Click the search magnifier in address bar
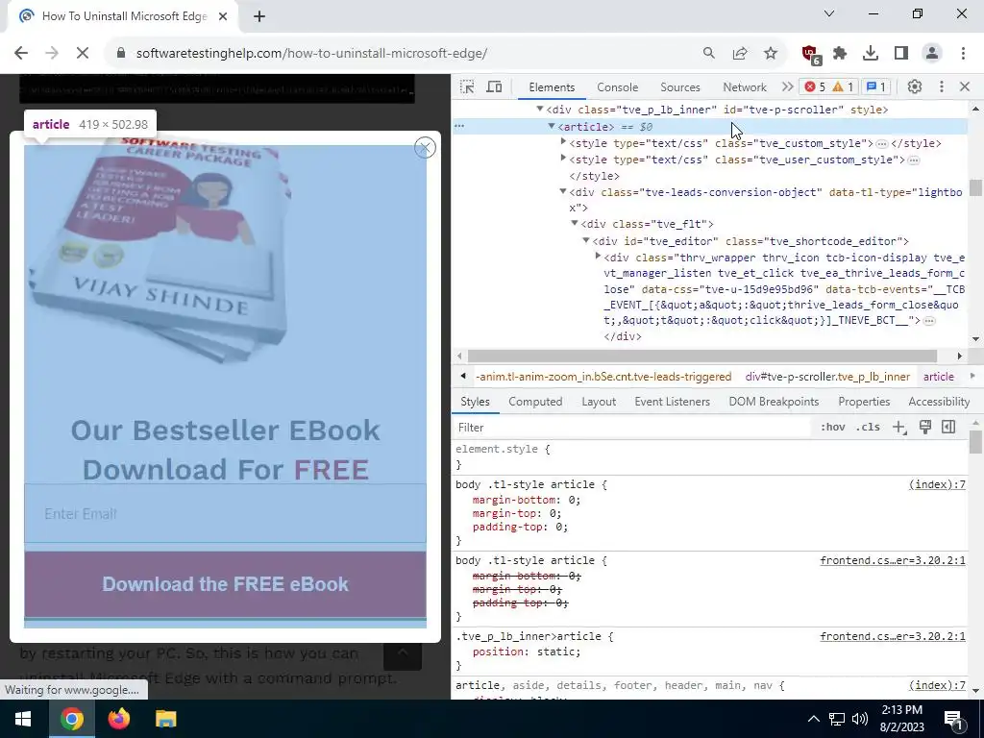This screenshot has height=738, width=984. click(708, 54)
